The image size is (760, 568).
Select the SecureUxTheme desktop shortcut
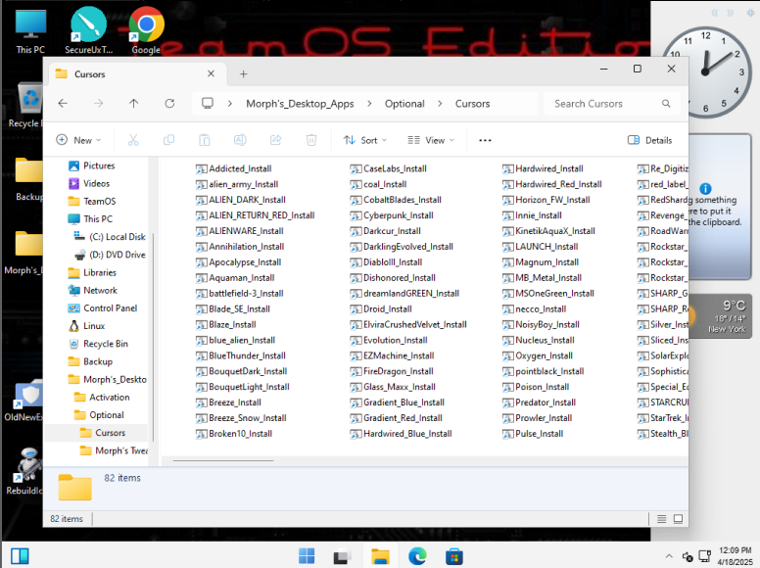coord(89,30)
